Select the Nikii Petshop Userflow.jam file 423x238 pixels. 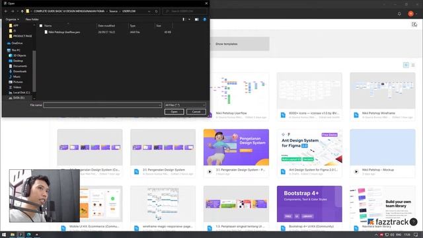click(x=64, y=32)
